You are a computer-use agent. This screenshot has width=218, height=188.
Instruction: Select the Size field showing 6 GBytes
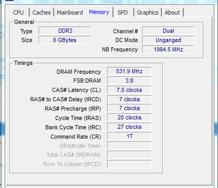click(x=65, y=40)
